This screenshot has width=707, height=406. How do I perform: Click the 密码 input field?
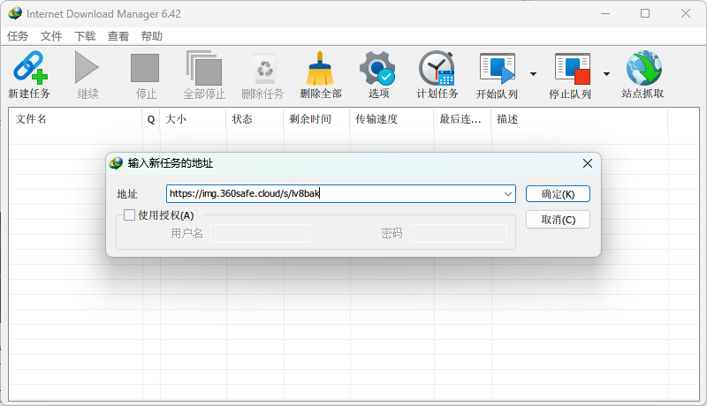click(458, 234)
